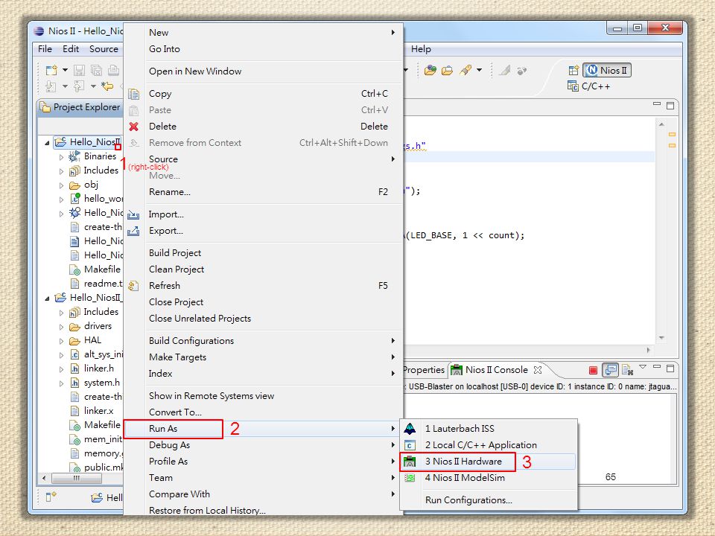Click the obj folder icon
This screenshot has height=536, width=715.
point(74,185)
